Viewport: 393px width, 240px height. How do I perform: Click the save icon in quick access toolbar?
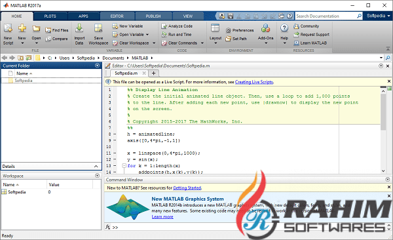pos(231,16)
